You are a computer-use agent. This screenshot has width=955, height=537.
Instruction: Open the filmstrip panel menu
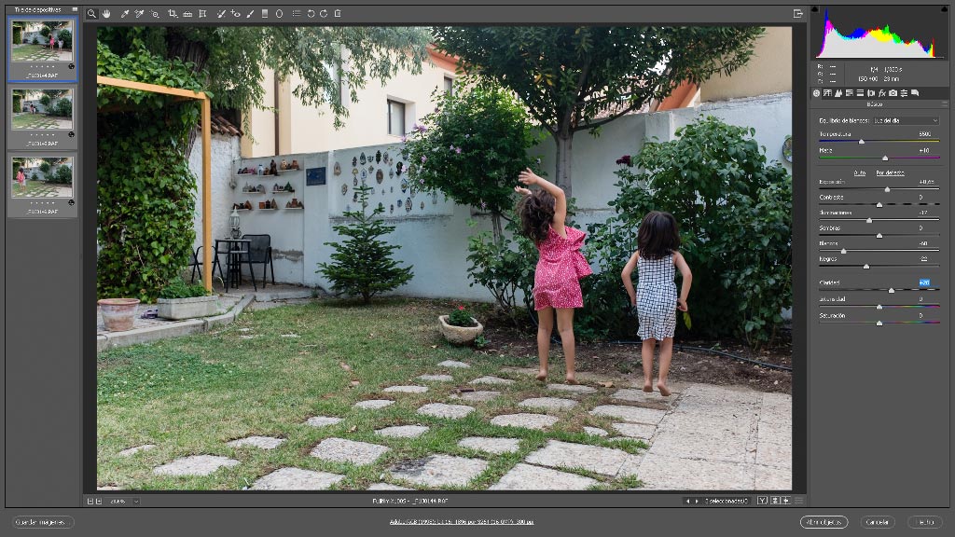pos(75,9)
